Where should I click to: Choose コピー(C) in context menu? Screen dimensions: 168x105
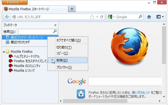pyautogui.click(x=68, y=53)
